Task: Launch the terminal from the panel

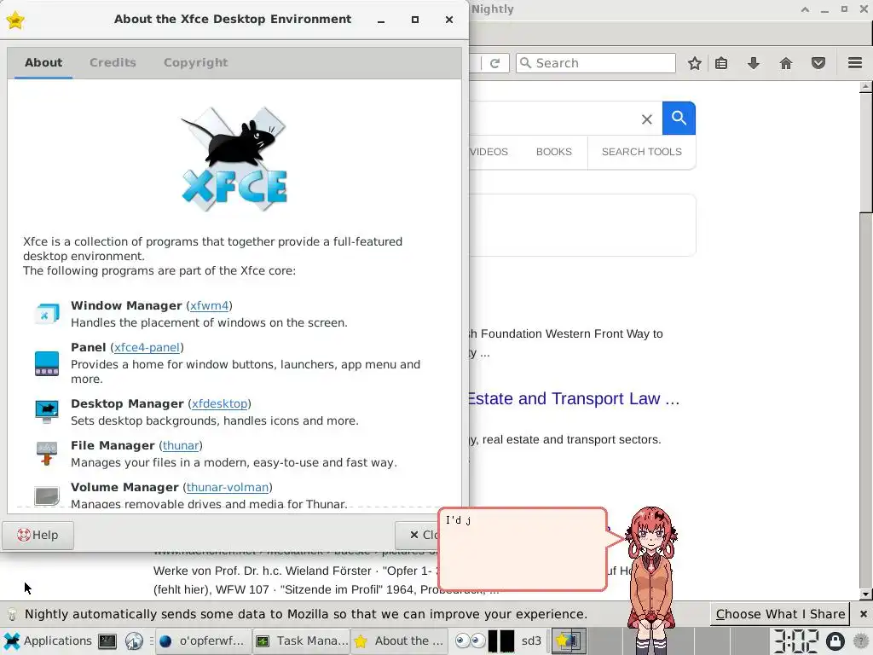Action: coord(107,641)
